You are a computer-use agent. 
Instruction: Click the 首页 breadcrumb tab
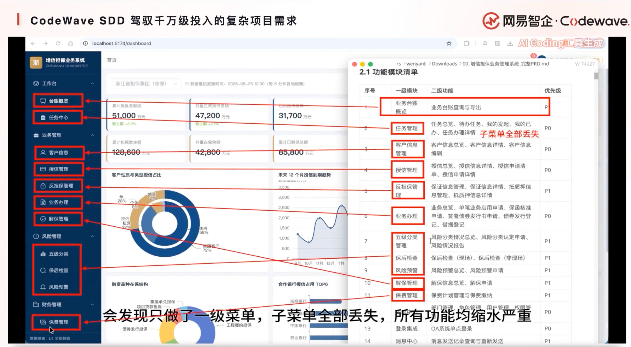click(x=112, y=60)
